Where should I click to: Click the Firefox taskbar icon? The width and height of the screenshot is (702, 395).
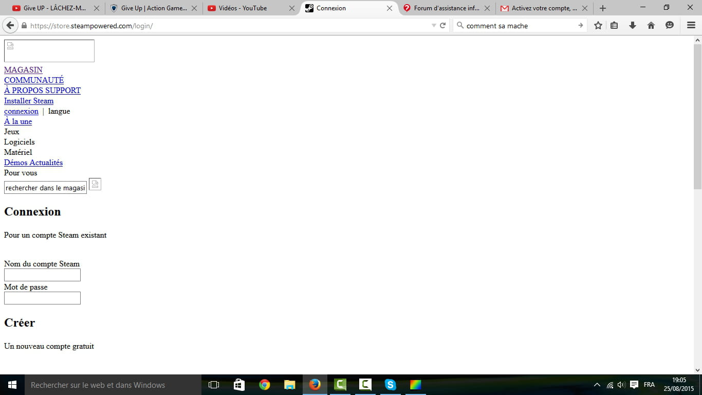(x=315, y=385)
